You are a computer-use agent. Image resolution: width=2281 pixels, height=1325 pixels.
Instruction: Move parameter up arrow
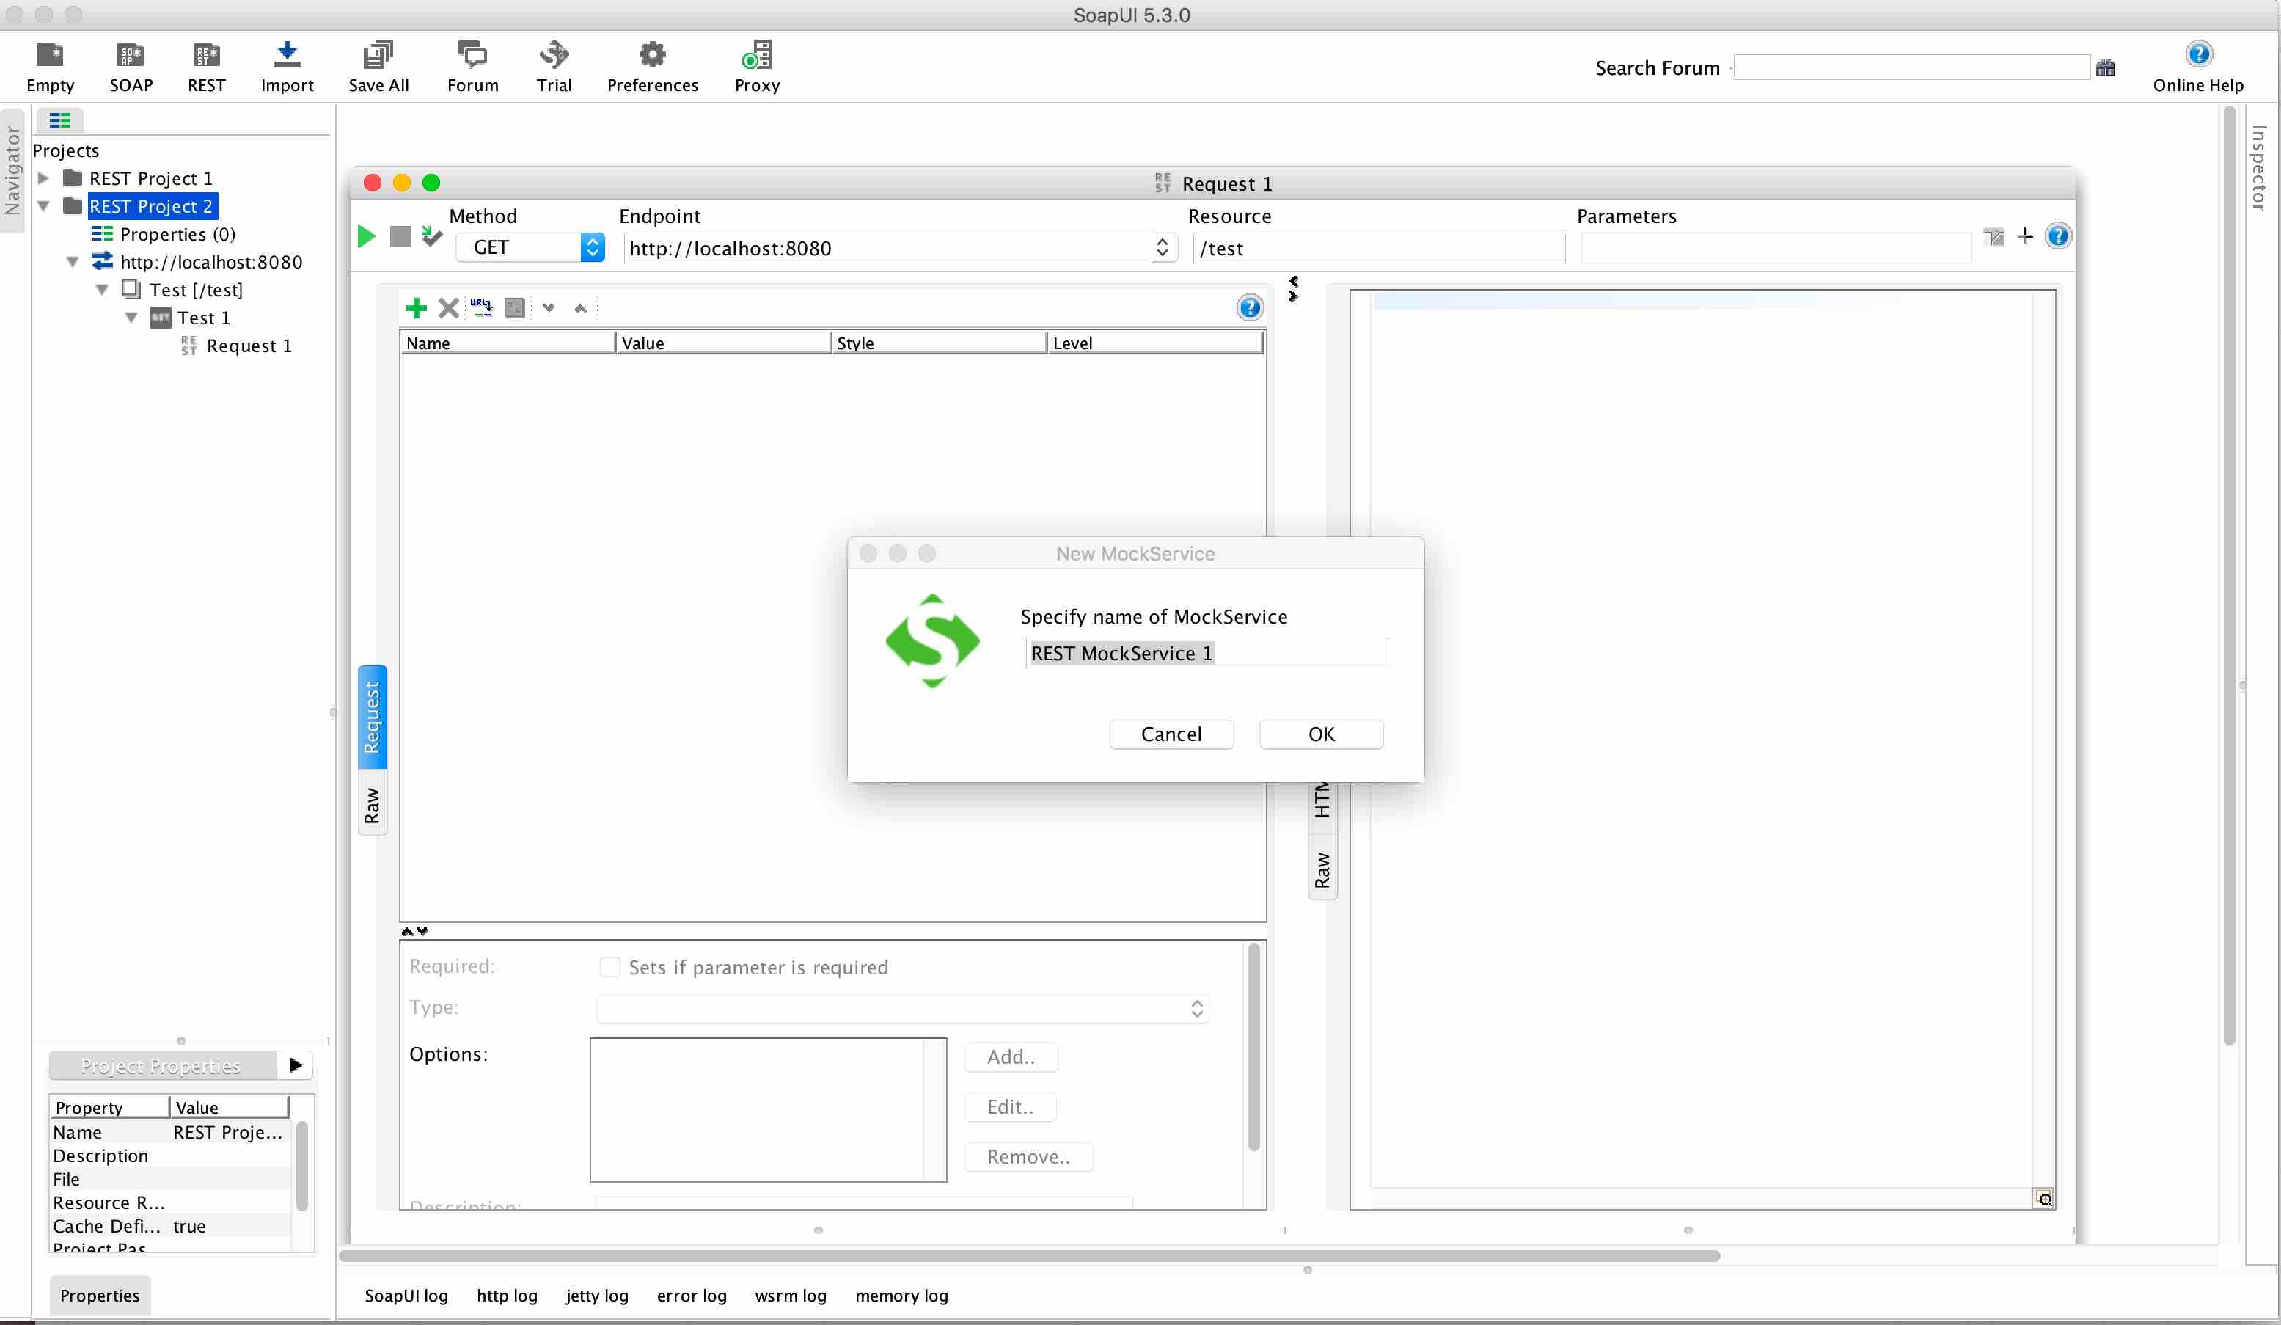pyautogui.click(x=580, y=308)
